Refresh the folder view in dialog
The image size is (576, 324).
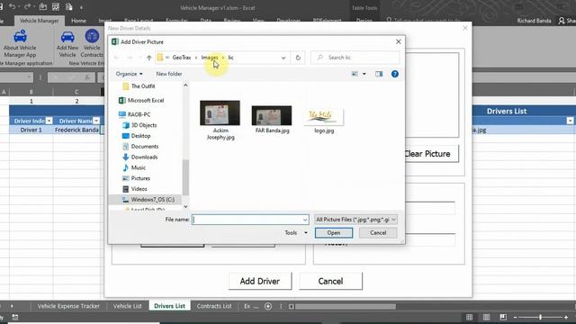coord(298,58)
